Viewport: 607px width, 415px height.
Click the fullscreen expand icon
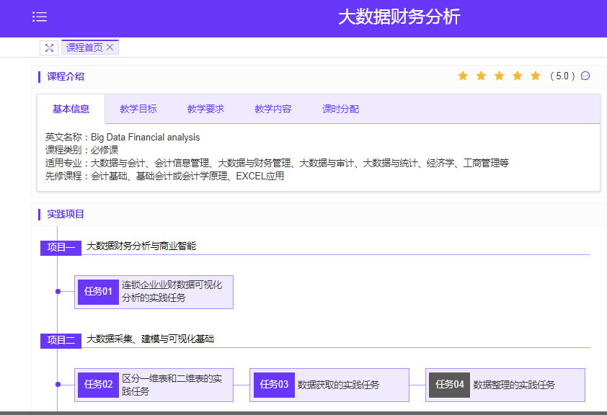49,48
